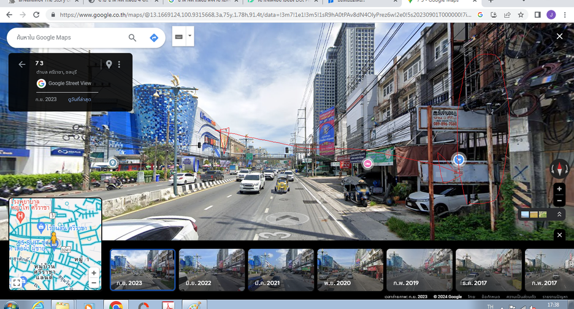Select the blue shopping marker on the right
This screenshot has width=574, height=309.
click(458, 160)
